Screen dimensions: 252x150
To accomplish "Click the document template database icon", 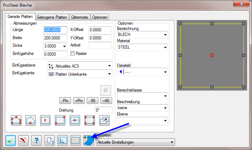I will [50, 140].
